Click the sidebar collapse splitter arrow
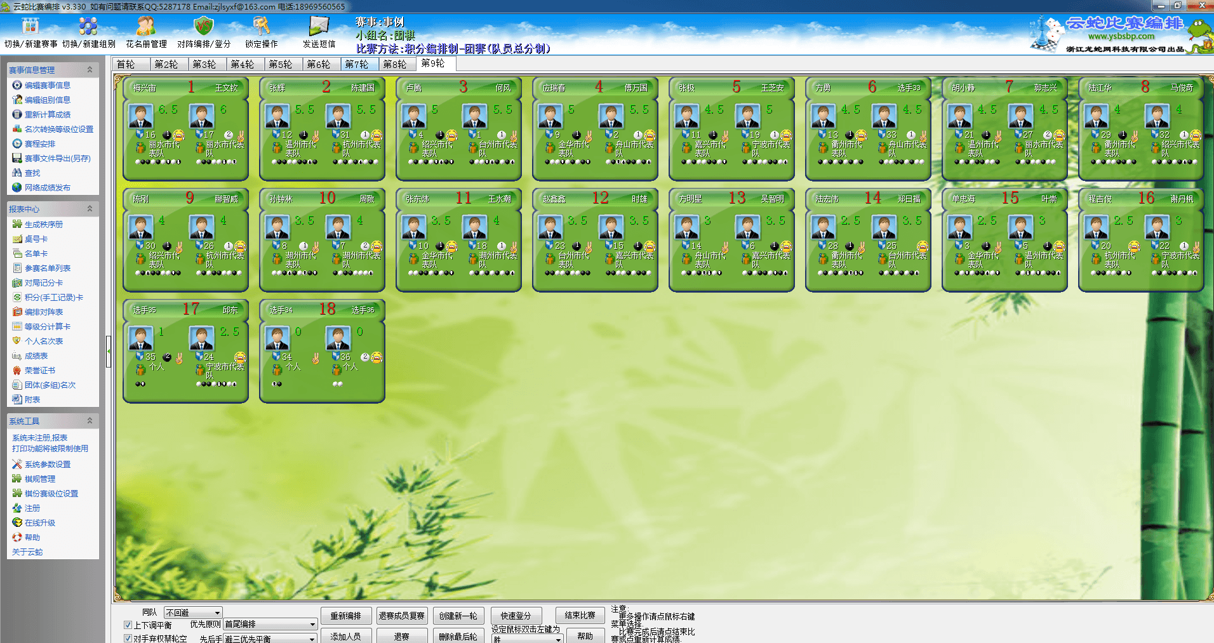 point(109,351)
